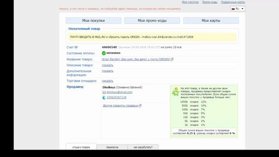Image resolution: width=279 pixels, height=157 pixels.
Task: Show the Дополнительная информация details
Action: (x=108, y=71)
